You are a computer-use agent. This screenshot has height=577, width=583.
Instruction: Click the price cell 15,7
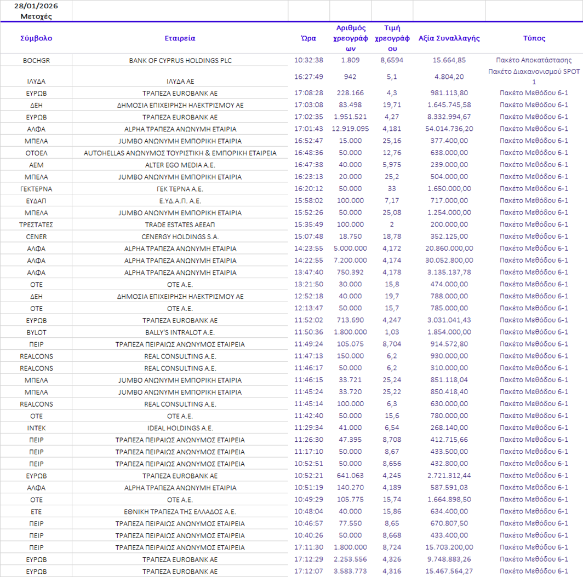pos(392,308)
